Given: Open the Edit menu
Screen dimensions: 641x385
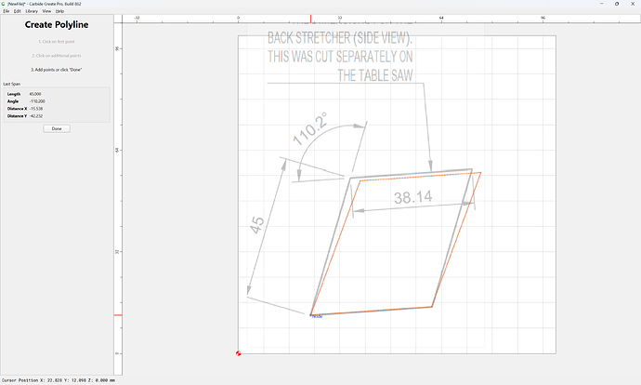Looking at the screenshot, I should click(17, 11).
